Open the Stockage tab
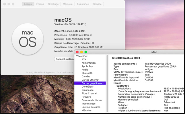The height and width of the screenshot is (114, 185). tap(53, 4)
